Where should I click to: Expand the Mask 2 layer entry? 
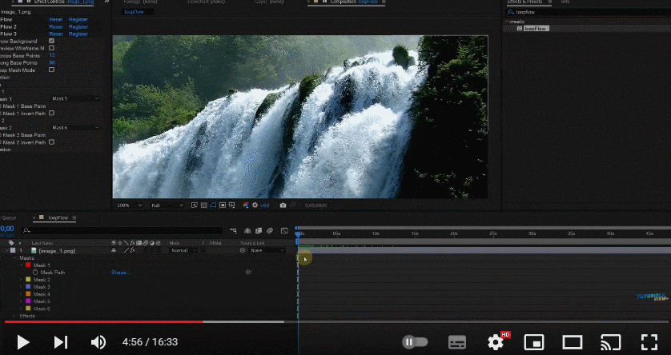(x=21, y=280)
